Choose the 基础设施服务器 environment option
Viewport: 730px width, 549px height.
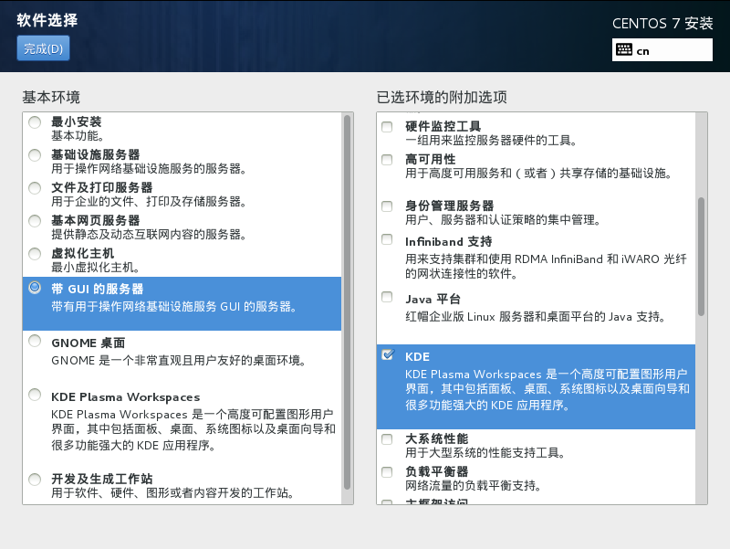point(35,155)
